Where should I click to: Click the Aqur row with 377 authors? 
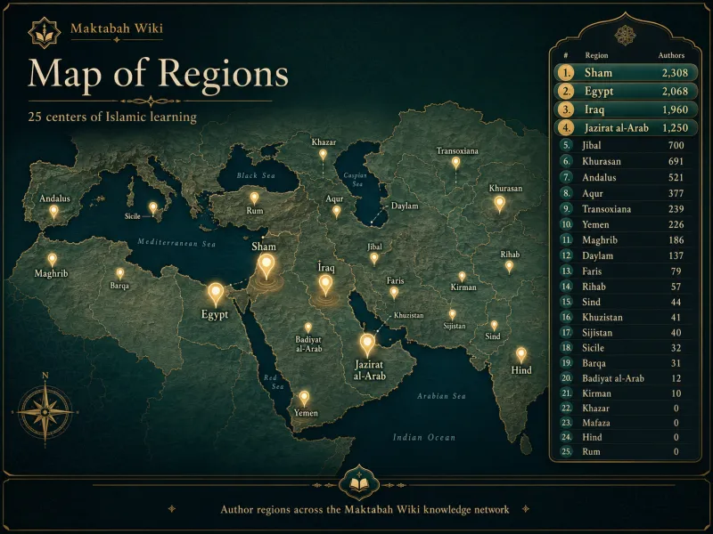[626, 193]
